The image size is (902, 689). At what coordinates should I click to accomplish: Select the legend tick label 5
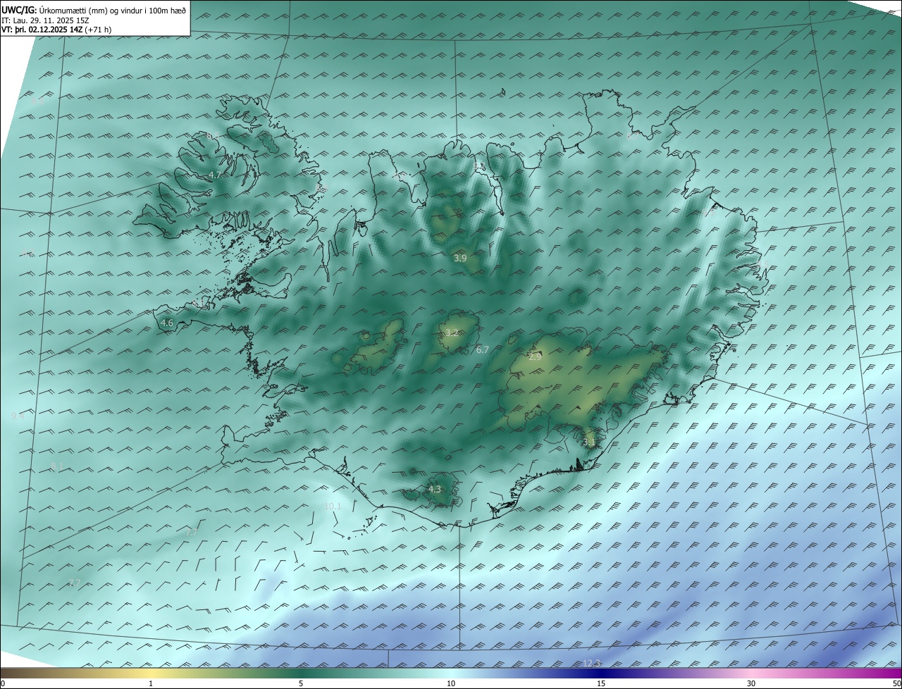click(x=301, y=683)
